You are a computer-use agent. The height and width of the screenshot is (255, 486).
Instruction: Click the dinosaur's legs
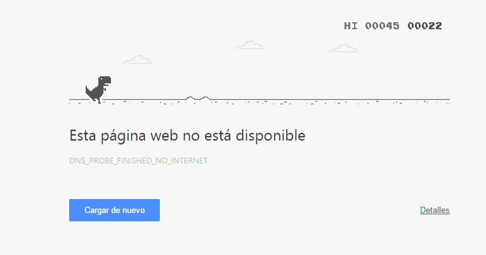click(x=97, y=98)
